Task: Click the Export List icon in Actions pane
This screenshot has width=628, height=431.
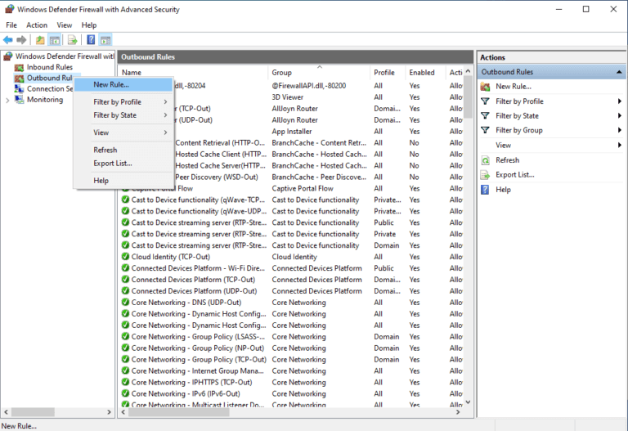Action: tap(485, 175)
